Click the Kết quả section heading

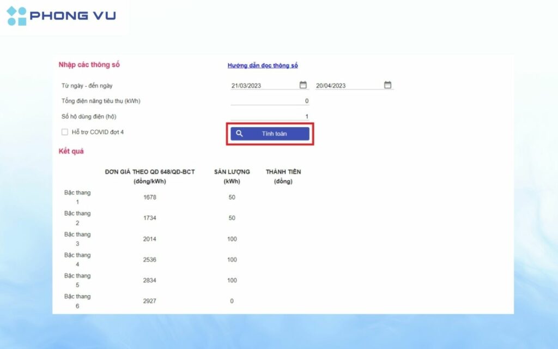pyautogui.click(x=71, y=151)
